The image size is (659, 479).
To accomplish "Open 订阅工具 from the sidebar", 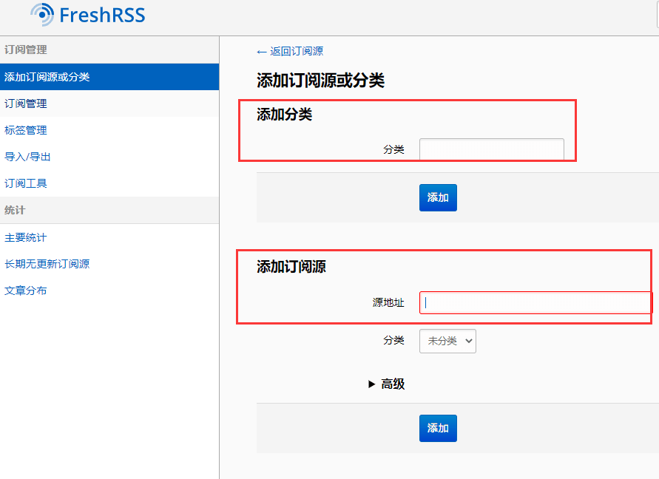I will [x=26, y=183].
